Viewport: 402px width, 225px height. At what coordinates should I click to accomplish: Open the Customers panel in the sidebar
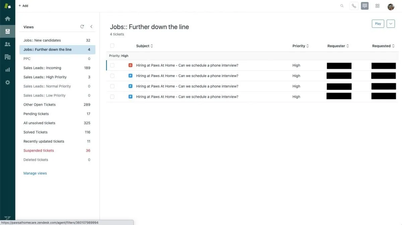pos(7,44)
